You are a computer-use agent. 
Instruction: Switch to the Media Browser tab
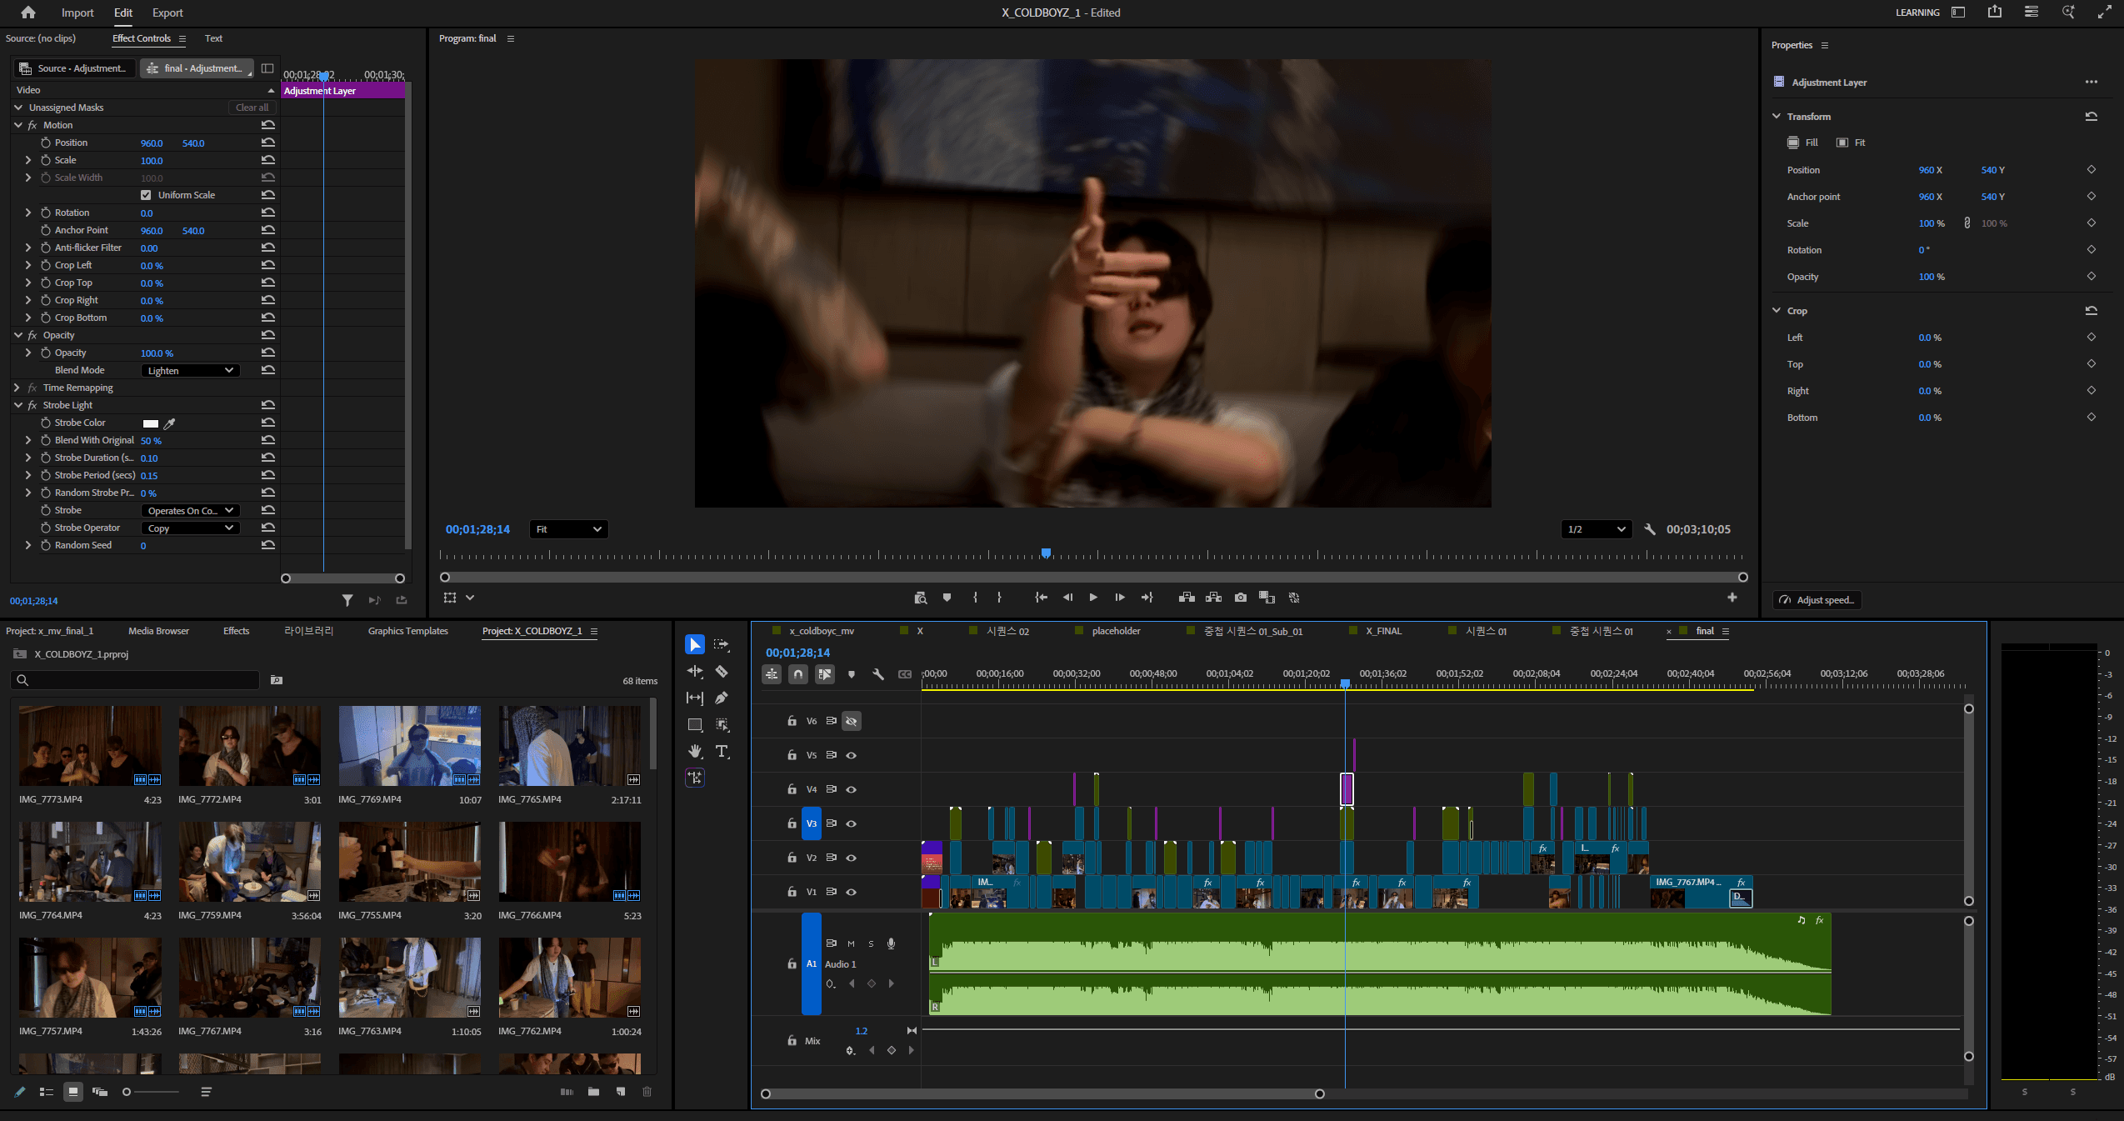(x=158, y=631)
